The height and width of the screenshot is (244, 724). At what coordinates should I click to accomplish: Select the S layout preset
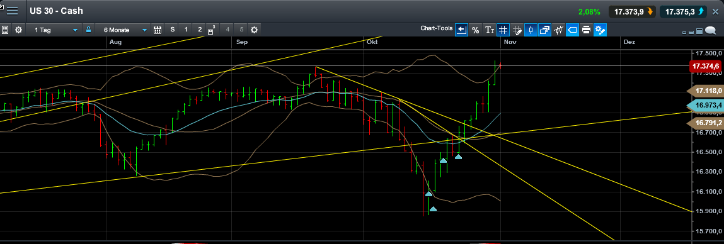point(173,30)
